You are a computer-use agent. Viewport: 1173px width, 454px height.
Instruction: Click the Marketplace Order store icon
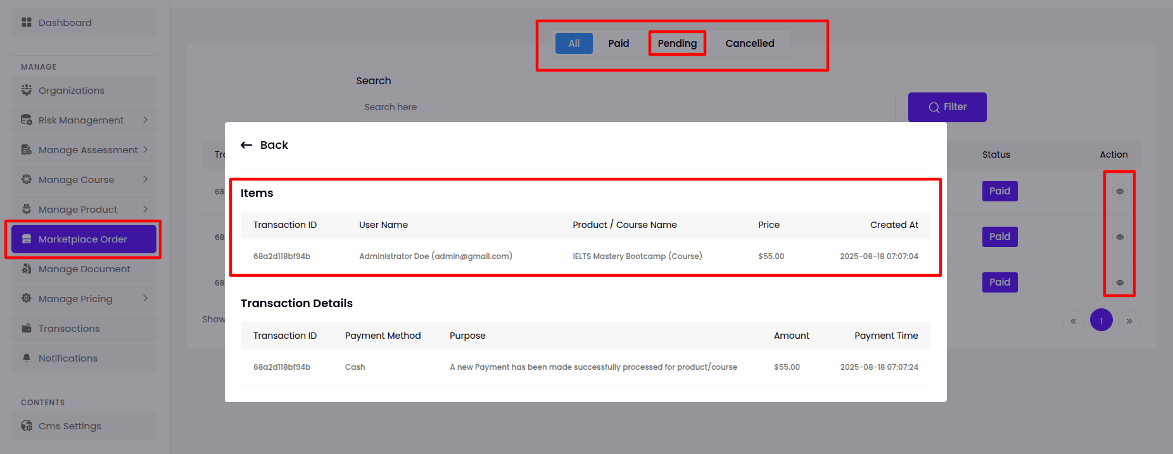(27, 239)
